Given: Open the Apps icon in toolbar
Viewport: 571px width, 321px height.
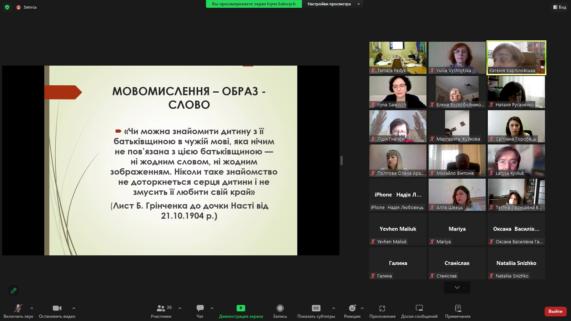Looking at the screenshot, I should [x=382, y=308].
